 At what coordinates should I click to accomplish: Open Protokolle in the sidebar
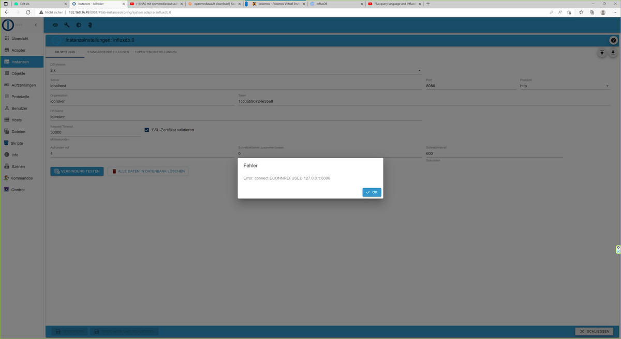(x=22, y=97)
